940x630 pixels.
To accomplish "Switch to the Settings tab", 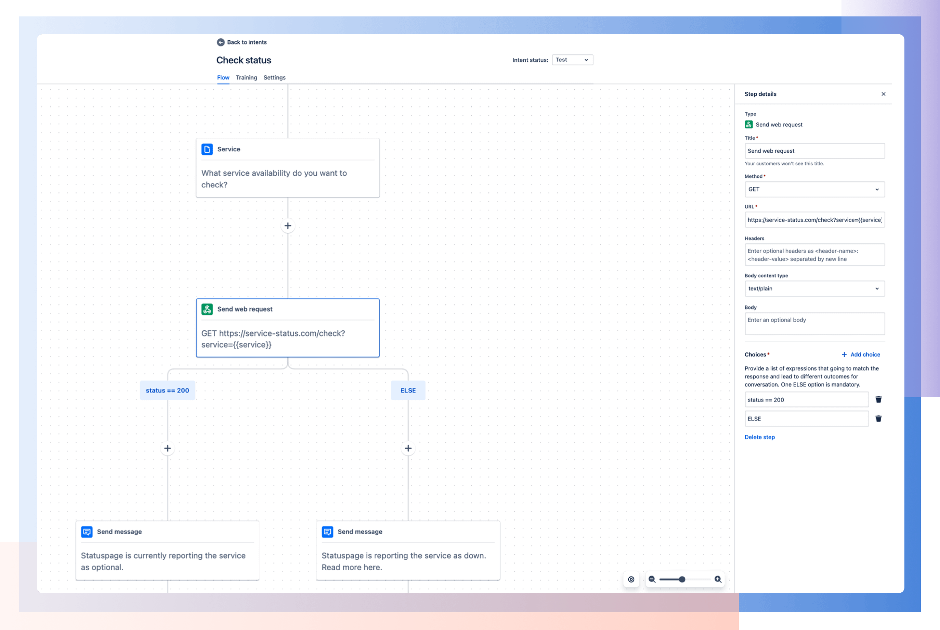I will tap(276, 77).
